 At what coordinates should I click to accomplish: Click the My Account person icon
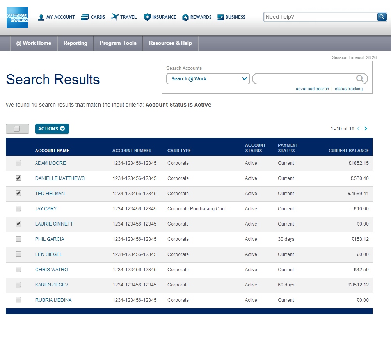tap(41, 17)
